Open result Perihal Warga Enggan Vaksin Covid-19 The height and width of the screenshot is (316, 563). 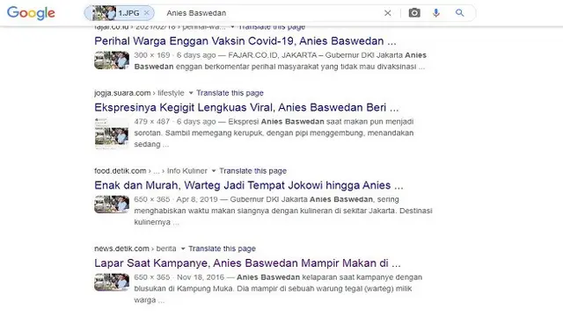tap(245, 41)
